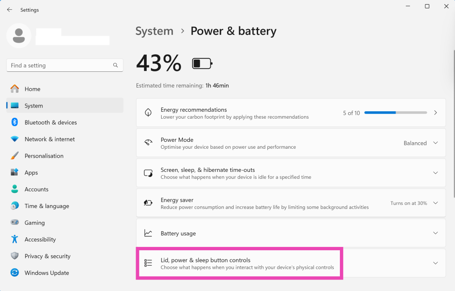
Task: Click the back arrow in title bar
Action: pos(10,10)
